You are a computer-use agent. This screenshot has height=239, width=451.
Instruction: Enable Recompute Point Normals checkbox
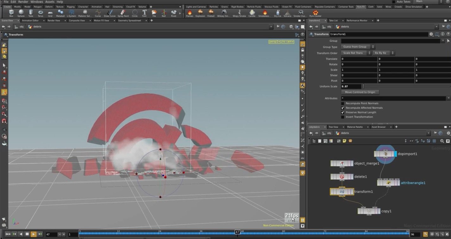coord(342,103)
